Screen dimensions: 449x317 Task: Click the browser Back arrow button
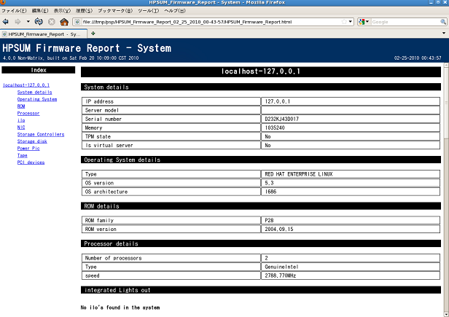pos(6,22)
